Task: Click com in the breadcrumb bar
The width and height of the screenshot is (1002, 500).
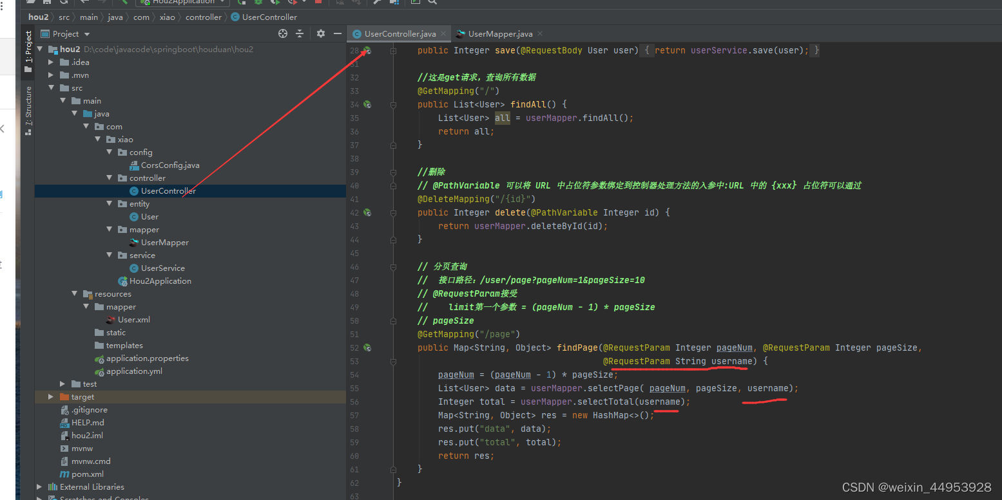Action: (141, 17)
